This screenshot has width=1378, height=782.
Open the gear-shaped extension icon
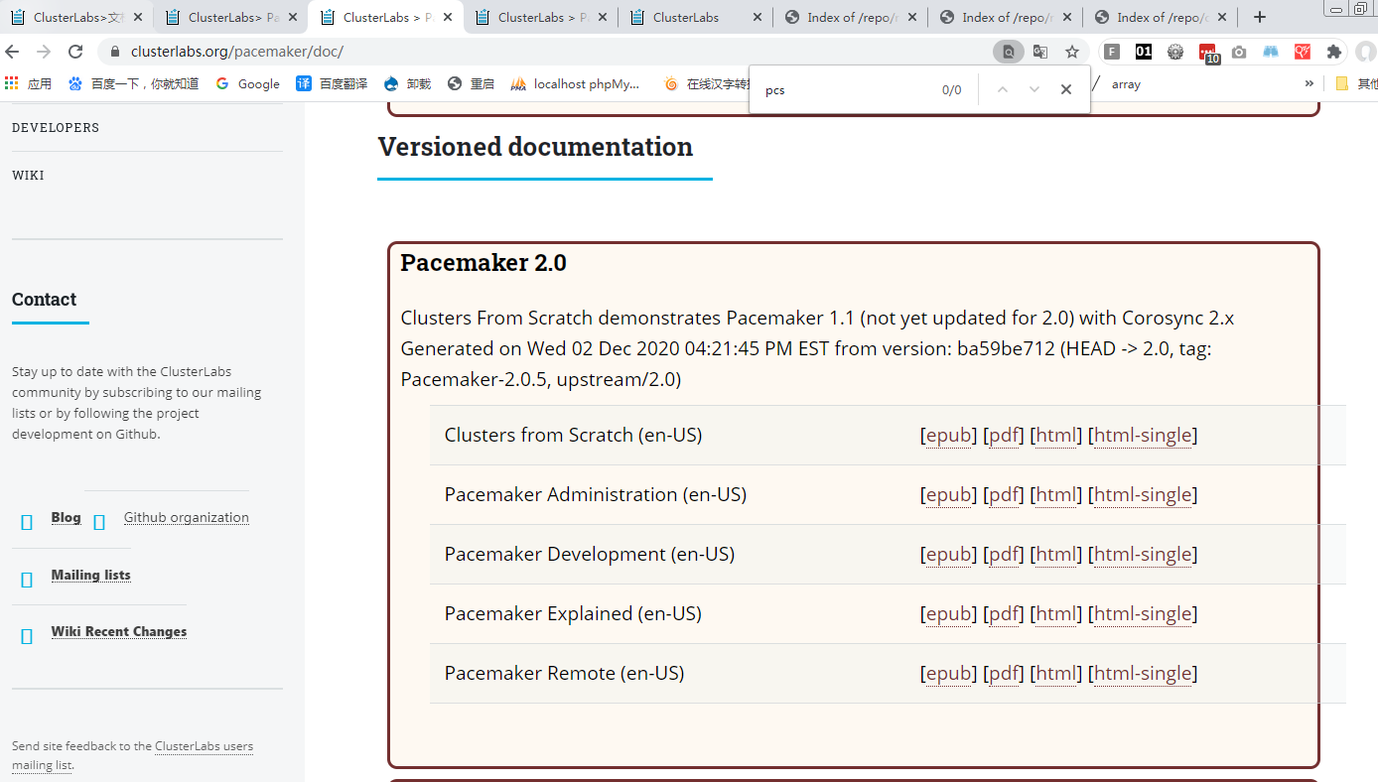click(1175, 52)
